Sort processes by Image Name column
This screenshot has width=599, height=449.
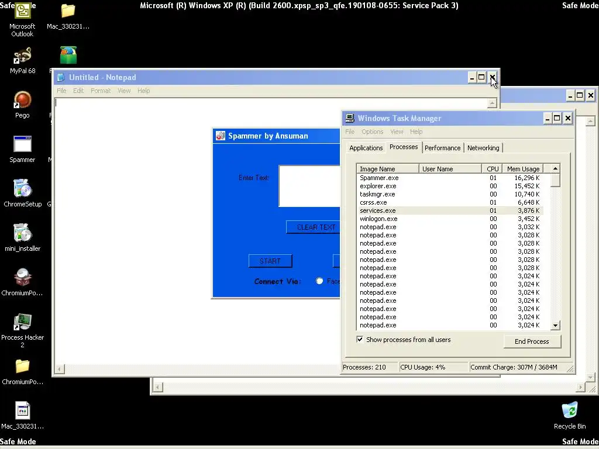point(388,169)
